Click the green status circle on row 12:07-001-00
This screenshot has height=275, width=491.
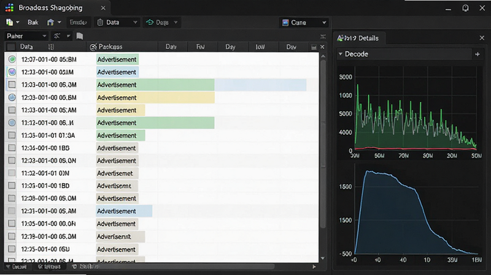[12, 59]
